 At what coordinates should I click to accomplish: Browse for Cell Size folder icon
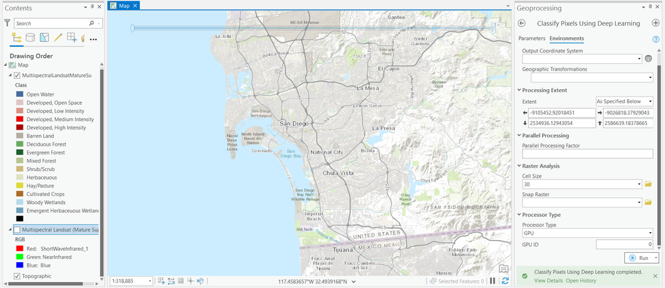click(648, 184)
